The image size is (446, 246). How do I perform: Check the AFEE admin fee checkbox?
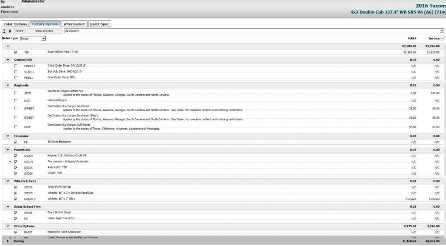(x=16, y=93)
